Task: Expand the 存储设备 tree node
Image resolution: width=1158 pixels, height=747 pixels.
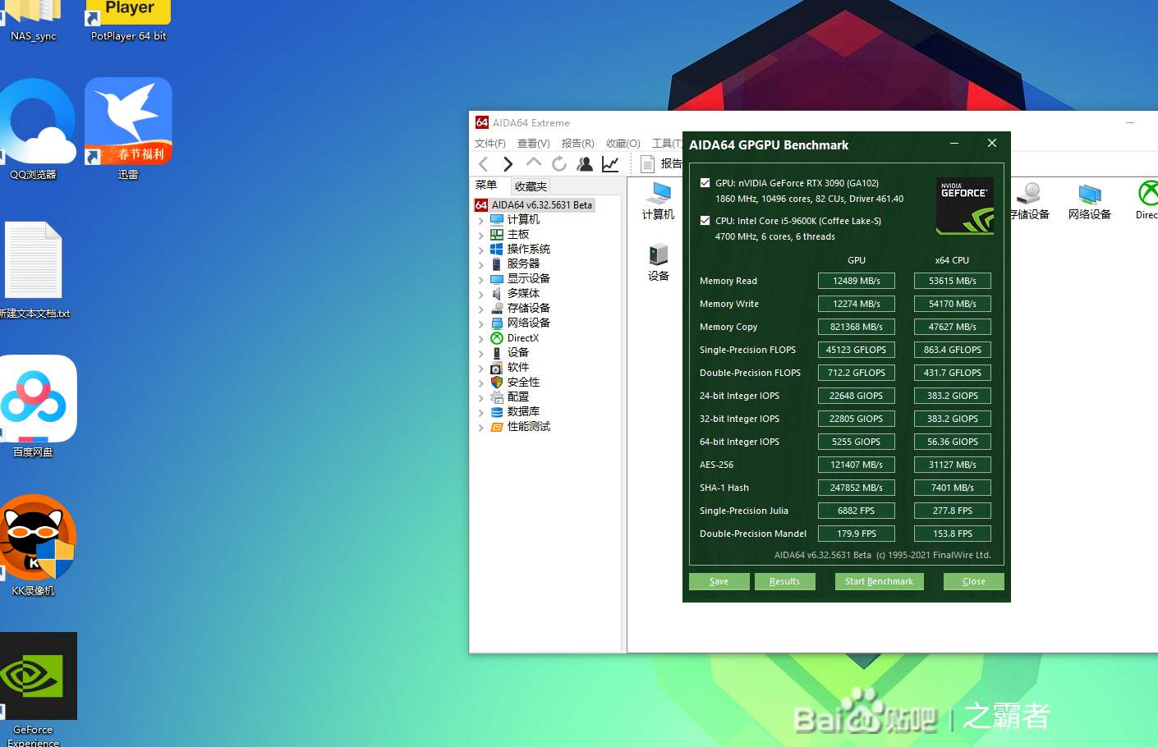Action: click(x=481, y=309)
